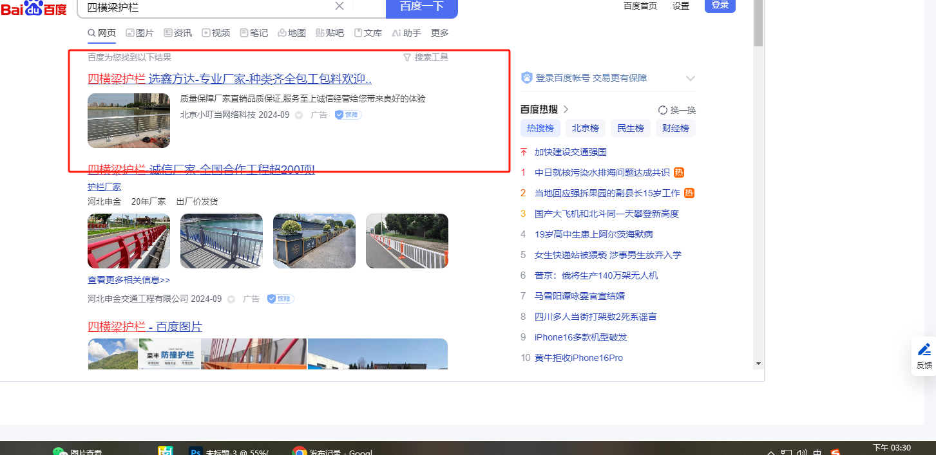936x455 pixels.
Task: Click the taskbar clock showing 下午 03:30
Action: point(892,448)
